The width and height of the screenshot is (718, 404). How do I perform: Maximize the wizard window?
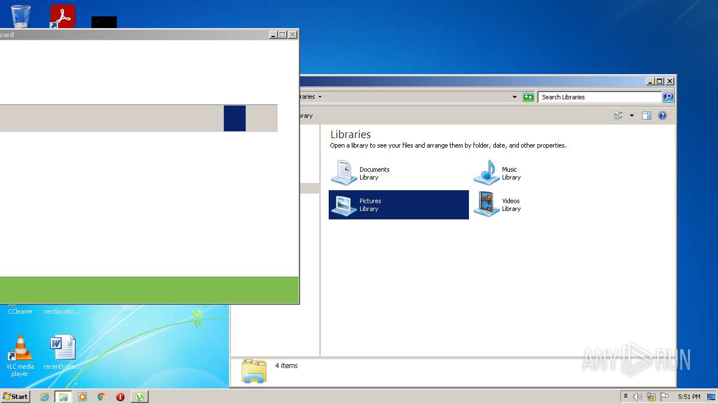point(283,35)
